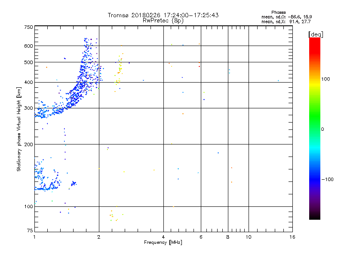This screenshot has width=344, height=258.
Task: Click the 'mean, sd,X: 91.4, 27.7' value
Action: click(x=286, y=21)
